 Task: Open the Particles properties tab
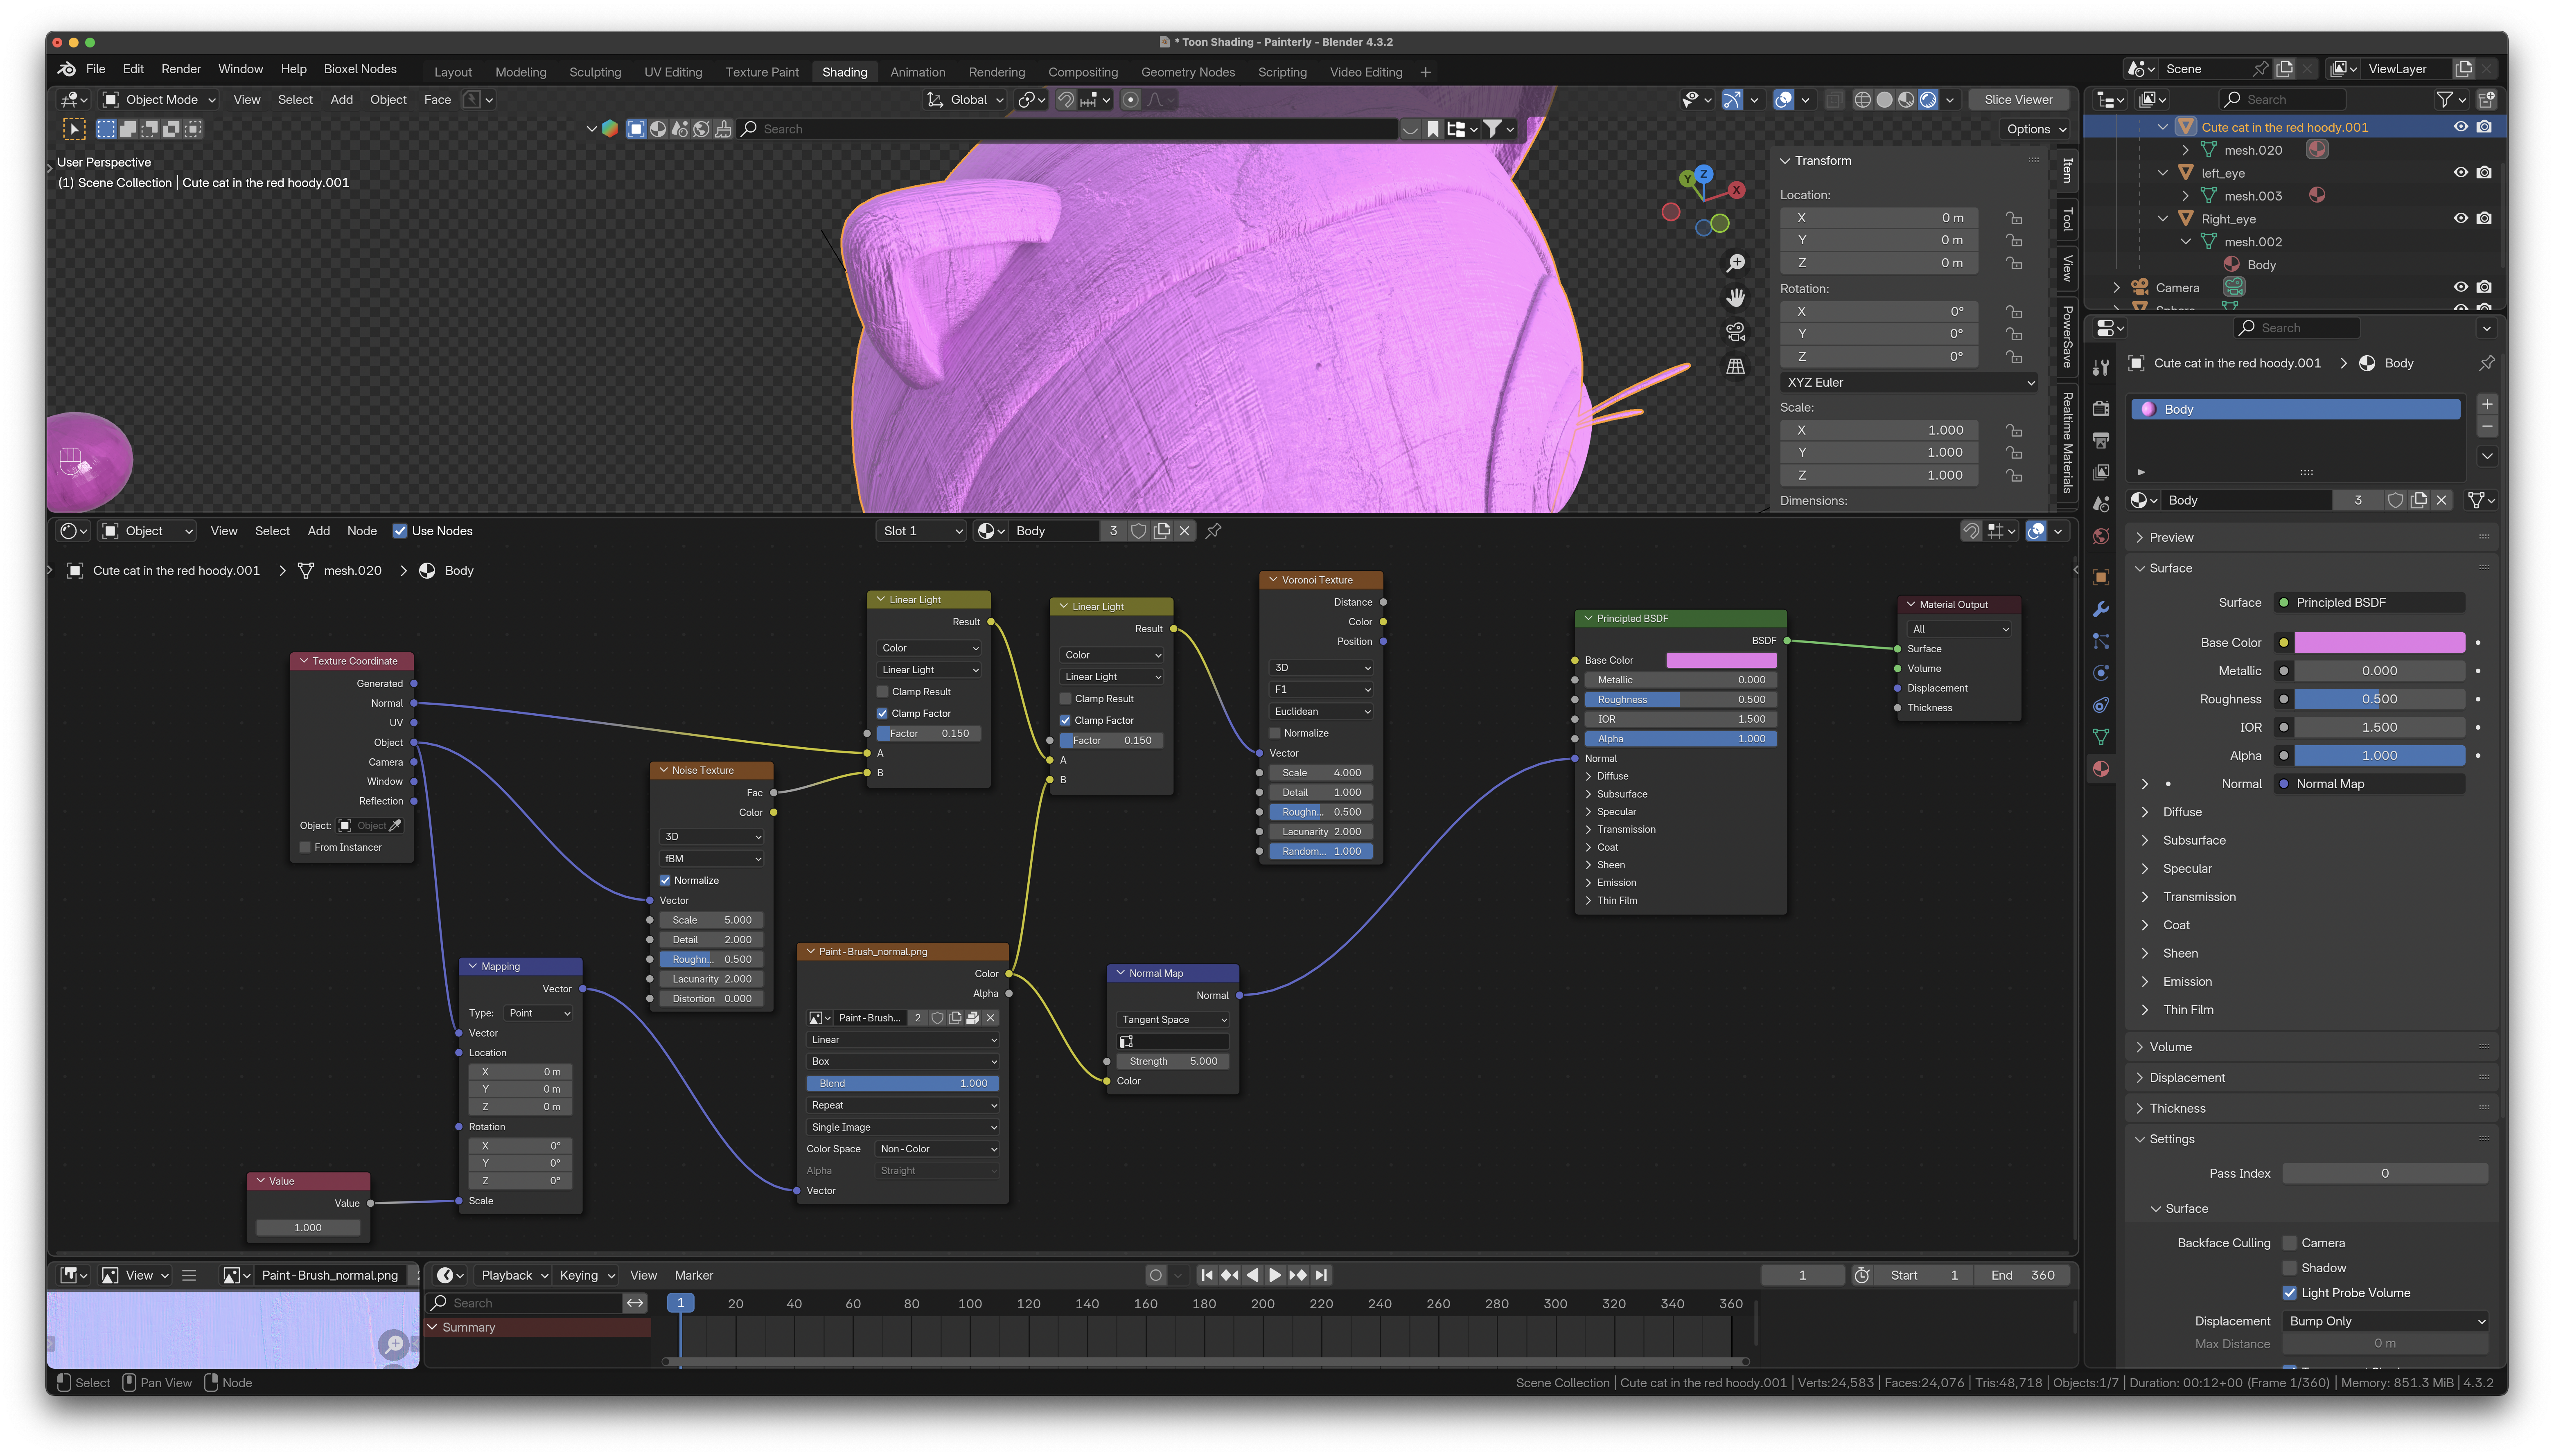pyautogui.click(x=2101, y=641)
